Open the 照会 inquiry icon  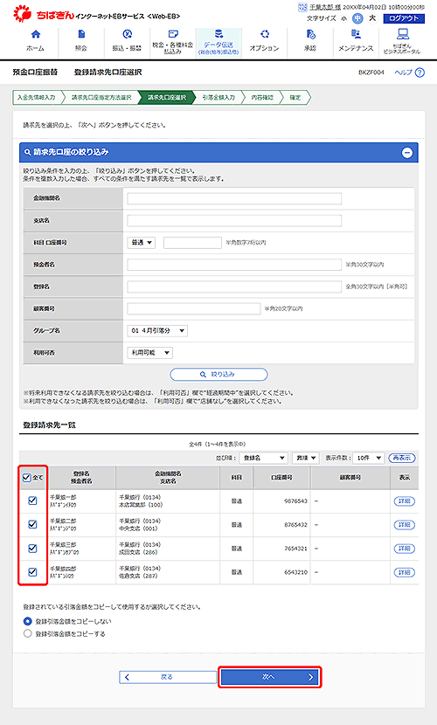81,34
